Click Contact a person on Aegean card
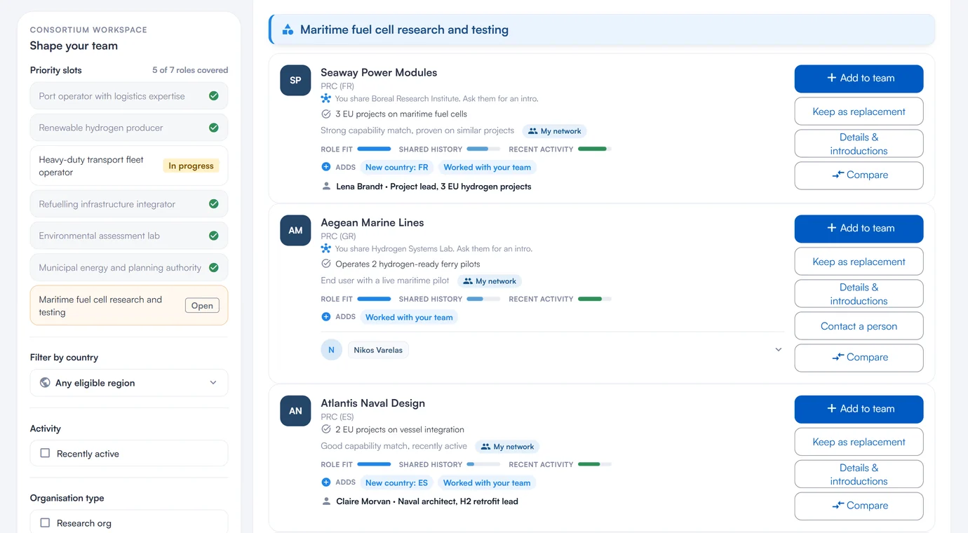This screenshot has width=968, height=533. coord(859,326)
